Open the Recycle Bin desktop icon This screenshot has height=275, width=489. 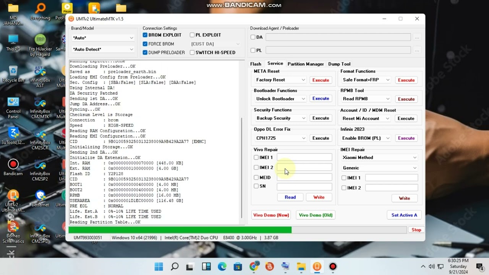pos(13,74)
